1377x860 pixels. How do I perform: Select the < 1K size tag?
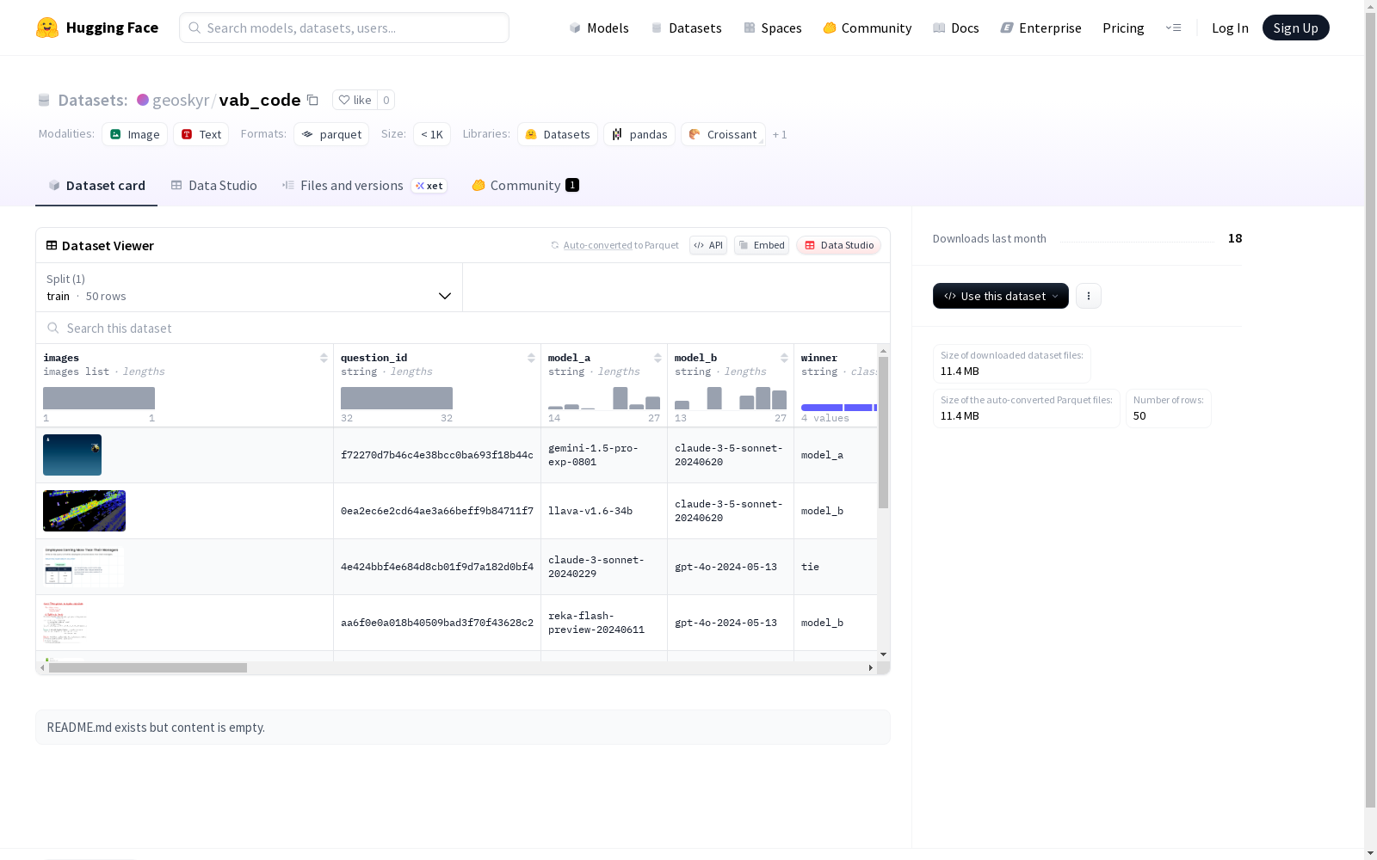(432, 134)
